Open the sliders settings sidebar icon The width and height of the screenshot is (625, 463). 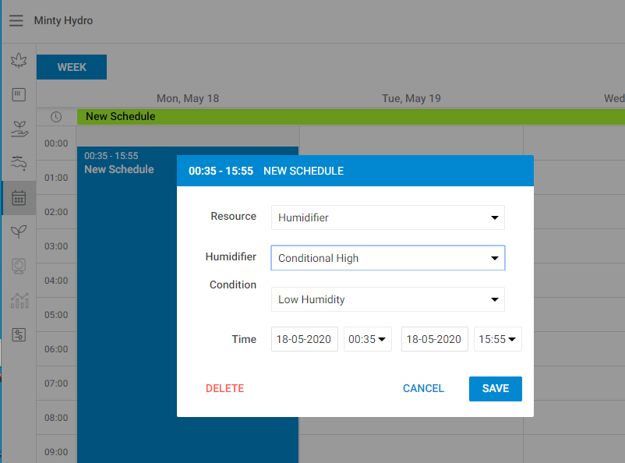tap(19, 334)
